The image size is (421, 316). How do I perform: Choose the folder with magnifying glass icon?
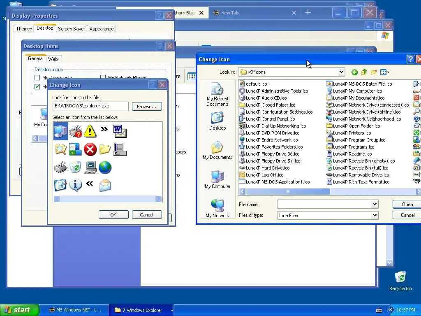[x=61, y=149]
